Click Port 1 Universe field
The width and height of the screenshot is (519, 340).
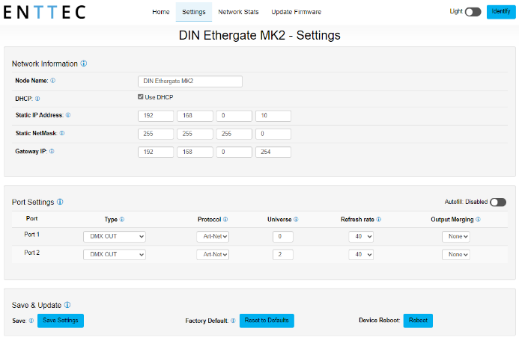[283, 237]
